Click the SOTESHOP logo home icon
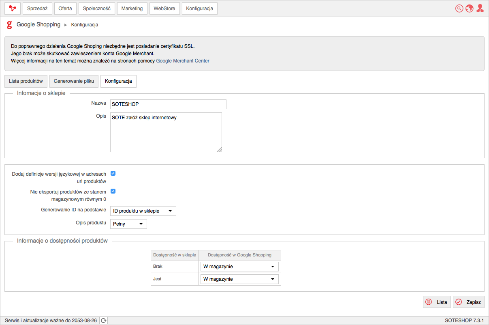This screenshot has height=325, width=489. (x=12, y=9)
